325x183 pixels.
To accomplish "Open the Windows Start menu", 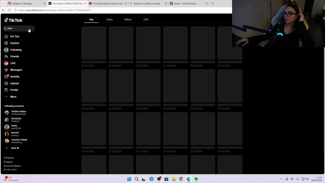I will click(129, 179).
